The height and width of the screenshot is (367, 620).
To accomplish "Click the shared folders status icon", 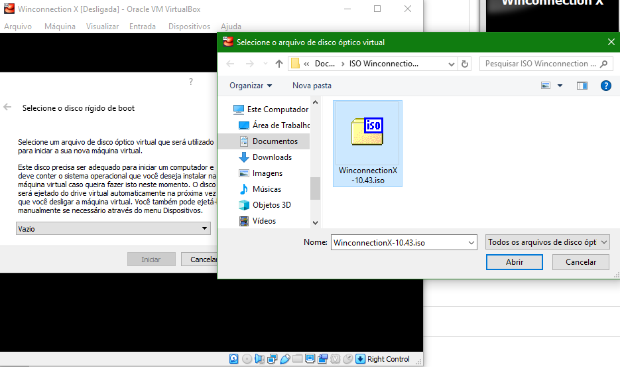I will [x=297, y=358].
